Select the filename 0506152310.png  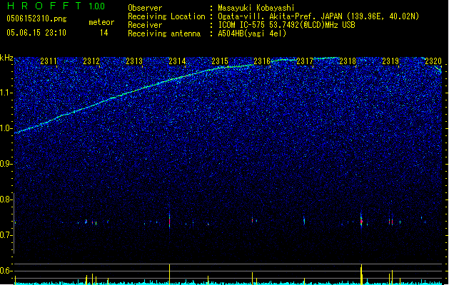tap(36, 19)
